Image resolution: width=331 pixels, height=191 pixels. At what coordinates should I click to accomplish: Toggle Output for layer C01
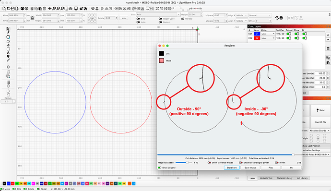289,34
